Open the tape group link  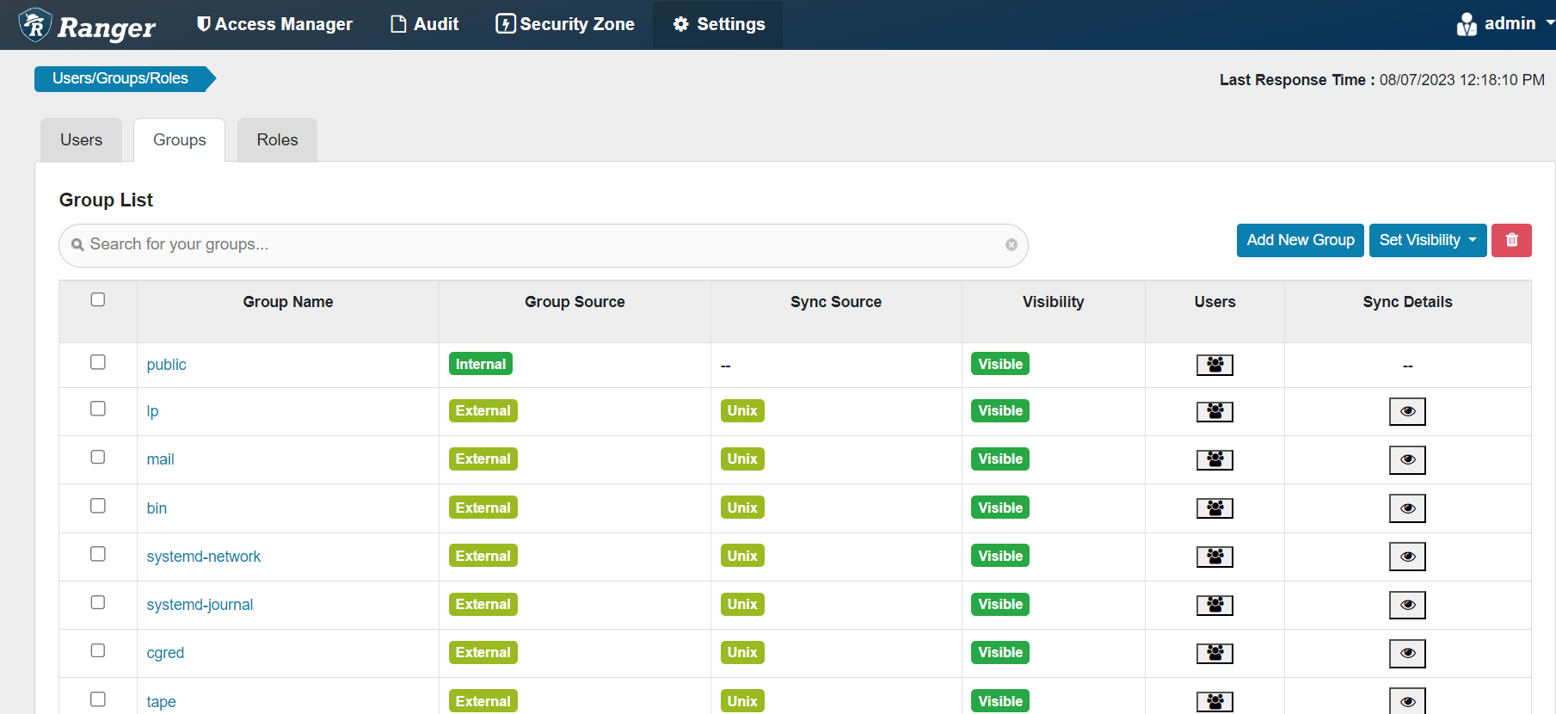(x=161, y=702)
